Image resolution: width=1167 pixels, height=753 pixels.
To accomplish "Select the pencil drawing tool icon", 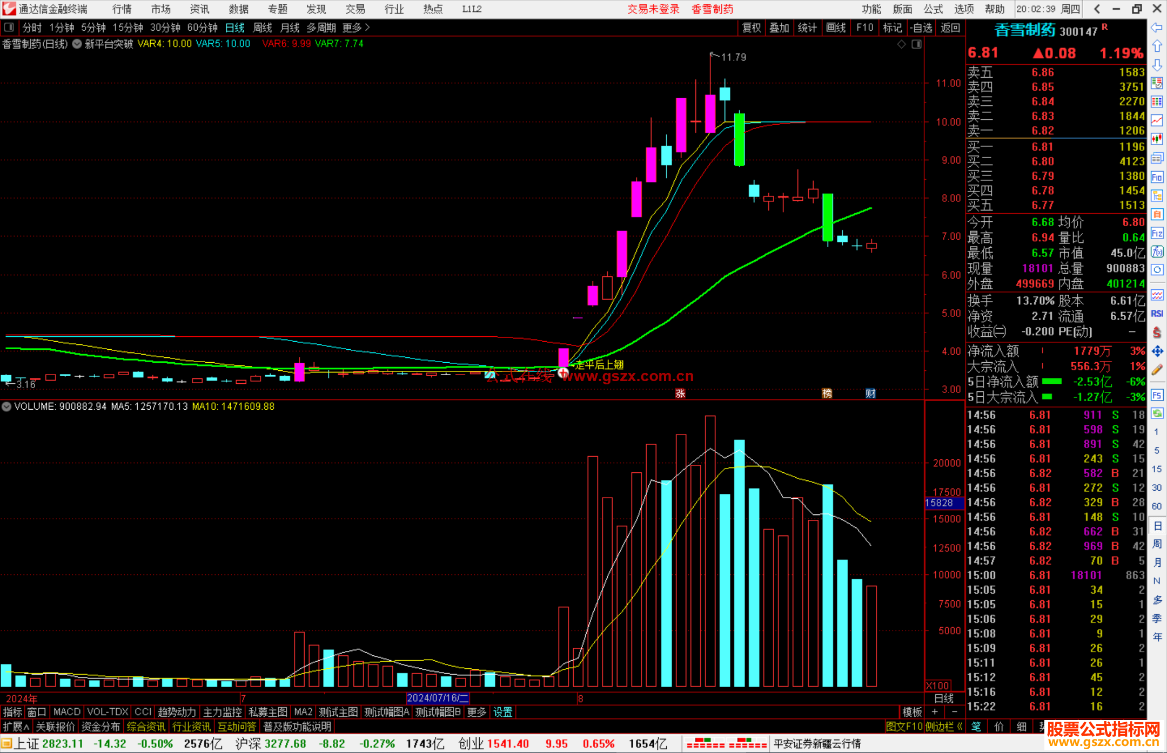I will coord(1157,370).
